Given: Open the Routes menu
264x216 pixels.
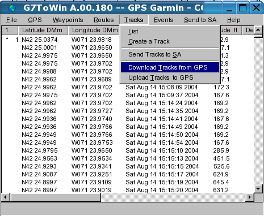Looking at the screenshot, I should [x=104, y=20].
